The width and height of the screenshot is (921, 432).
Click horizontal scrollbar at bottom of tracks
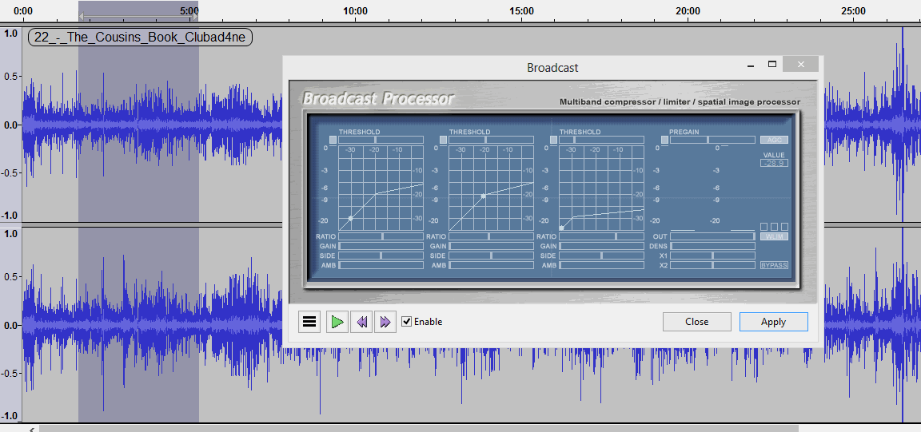click(419, 429)
